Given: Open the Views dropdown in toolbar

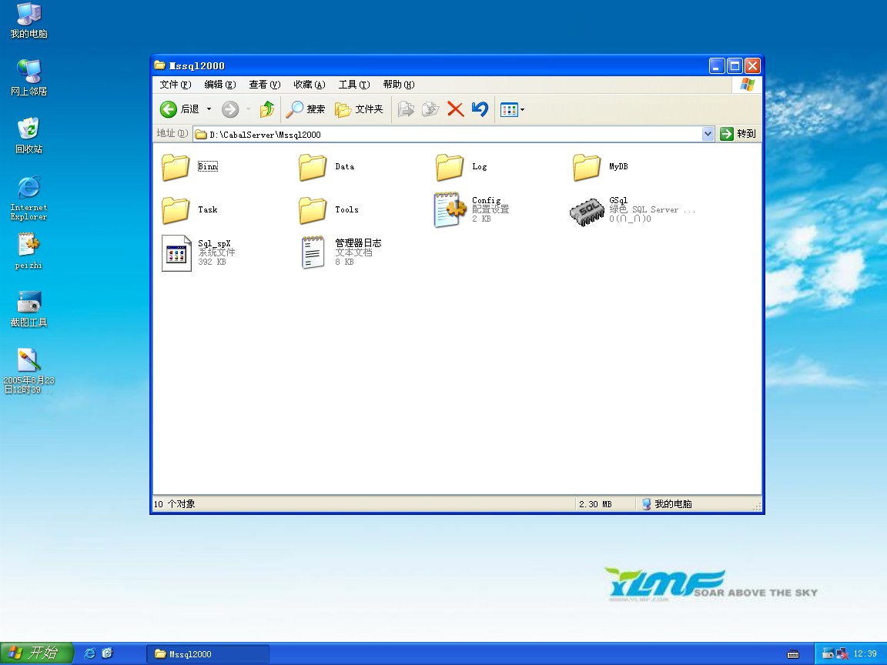Looking at the screenshot, I should pyautogui.click(x=512, y=109).
